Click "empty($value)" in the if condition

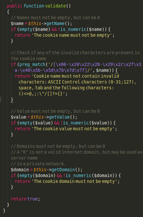coord(36,123)
